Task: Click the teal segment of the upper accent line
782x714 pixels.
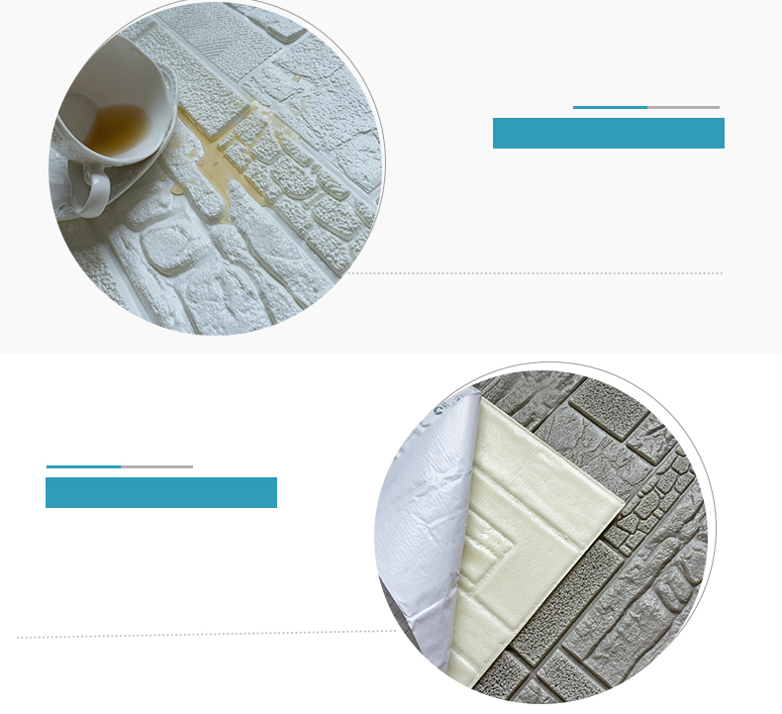Action: click(610, 107)
